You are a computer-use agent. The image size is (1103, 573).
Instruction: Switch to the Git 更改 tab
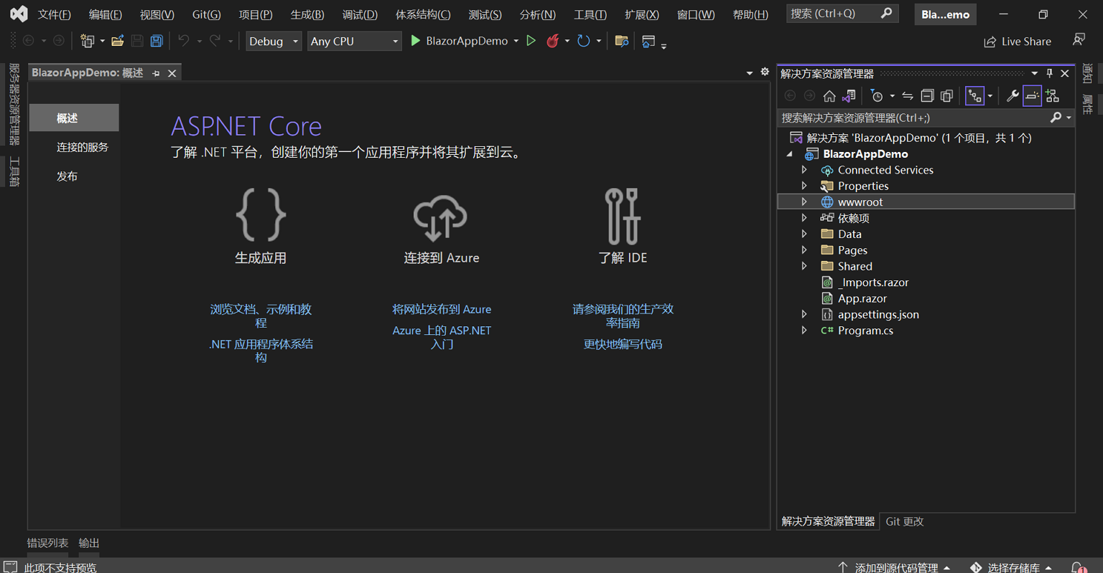coord(904,521)
